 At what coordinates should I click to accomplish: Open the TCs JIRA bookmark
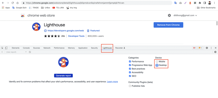coord(58,8)
